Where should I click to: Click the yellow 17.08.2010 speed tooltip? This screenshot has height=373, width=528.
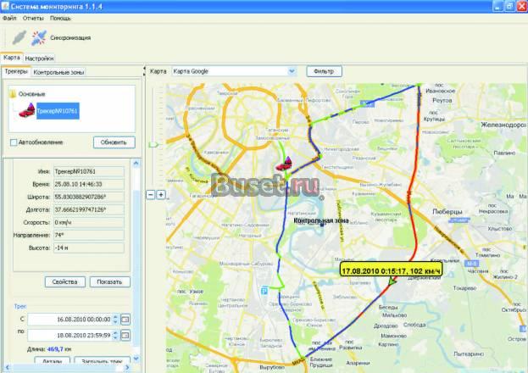pos(391,270)
